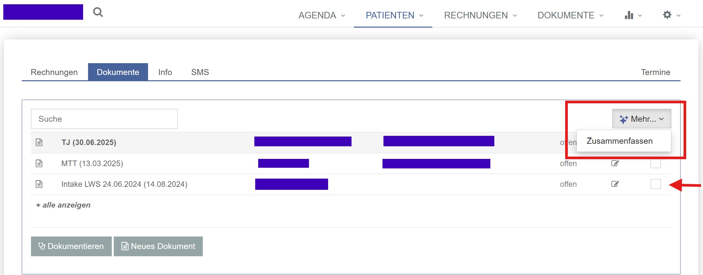Click the magnifier search icon in header
This screenshot has width=703, height=275.
(98, 12)
